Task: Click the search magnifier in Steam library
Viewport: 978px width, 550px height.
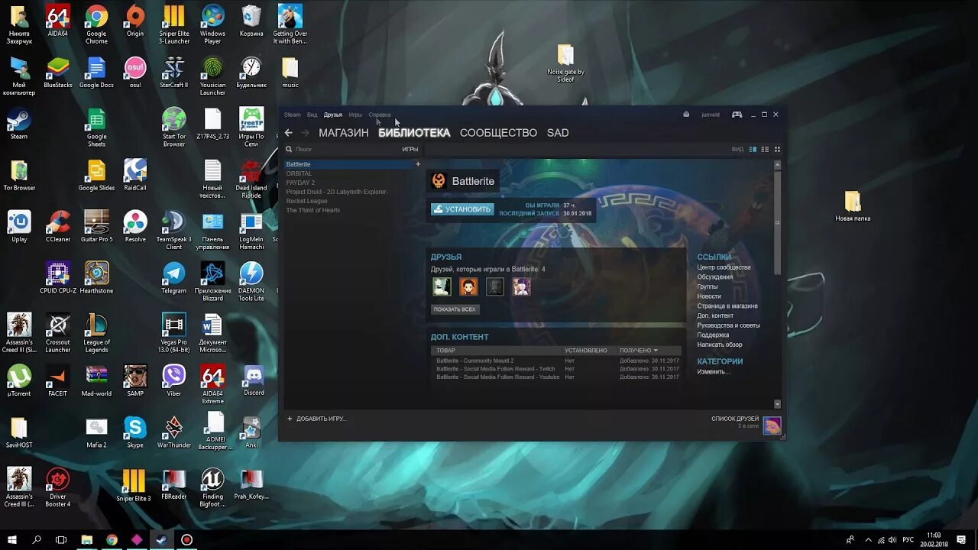Action: (x=289, y=150)
